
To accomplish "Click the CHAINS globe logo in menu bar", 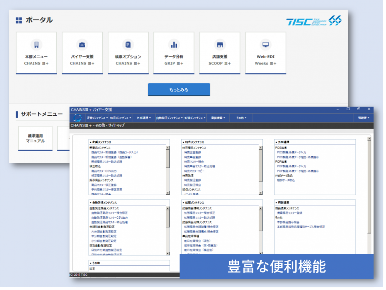I will [78, 118].
